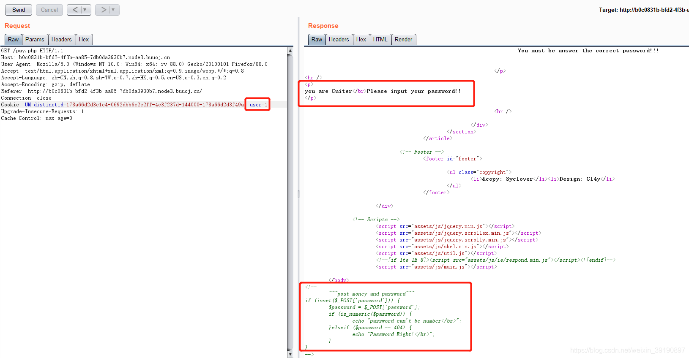This screenshot has height=358, width=689.
Task: Click the Accept-Encoding header line
Action: point(45,84)
